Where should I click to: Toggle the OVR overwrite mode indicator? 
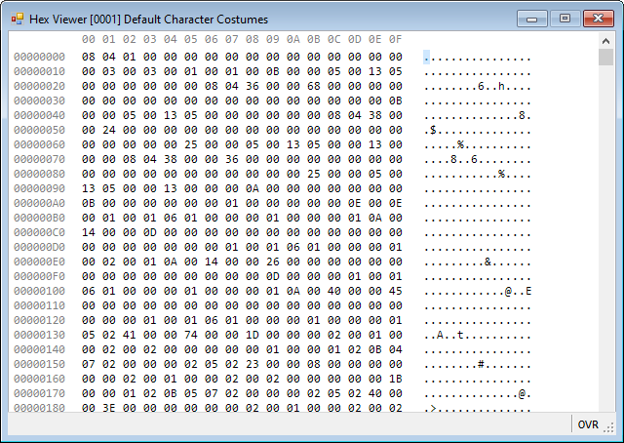tap(588, 424)
